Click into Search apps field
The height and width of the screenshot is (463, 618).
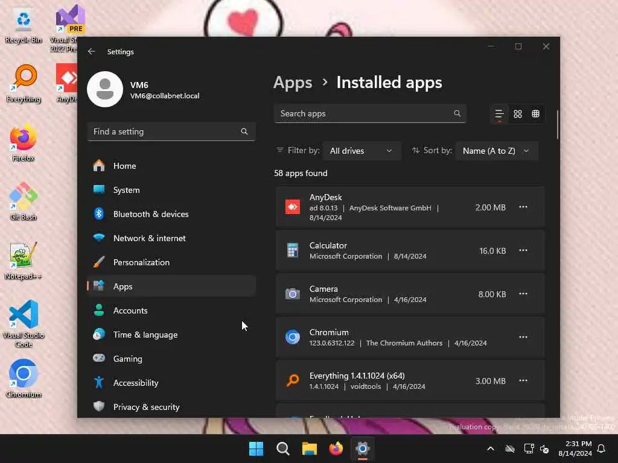point(370,113)
